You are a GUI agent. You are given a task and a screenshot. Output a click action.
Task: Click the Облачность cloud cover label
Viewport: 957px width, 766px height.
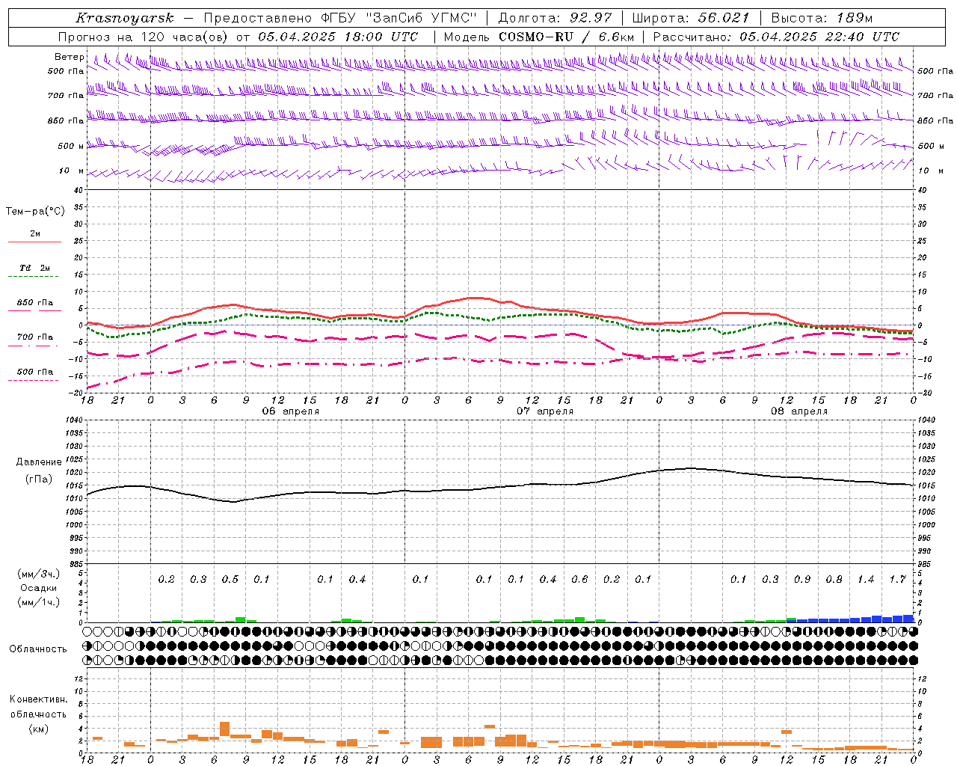point(38,649)
